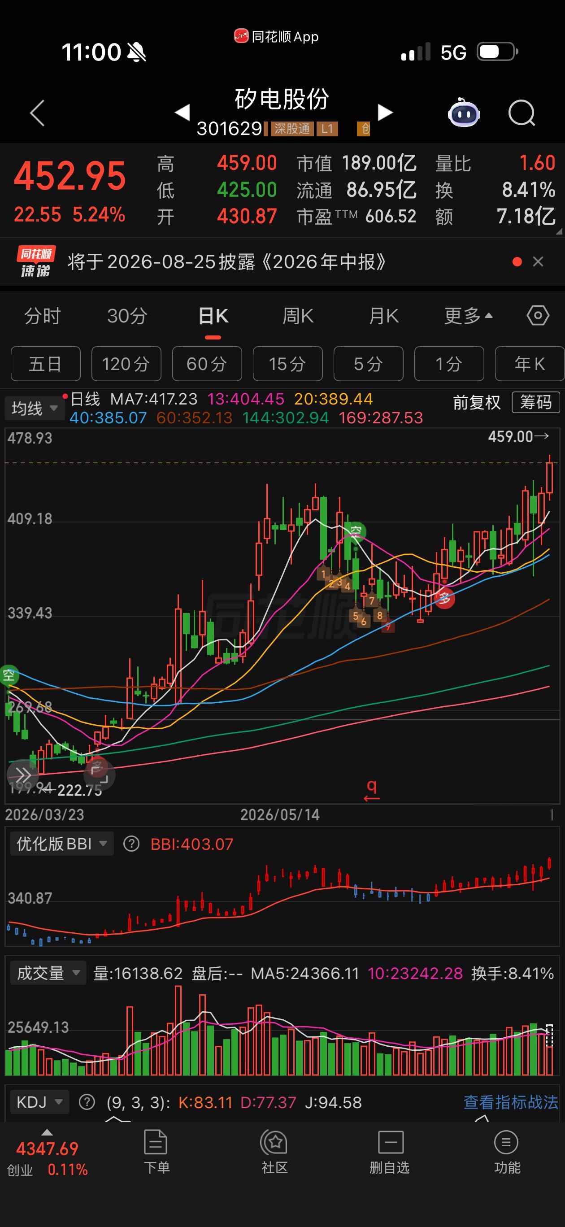
Task: Tap the 市值 189.00亿 value
Action: coord(379,163)
